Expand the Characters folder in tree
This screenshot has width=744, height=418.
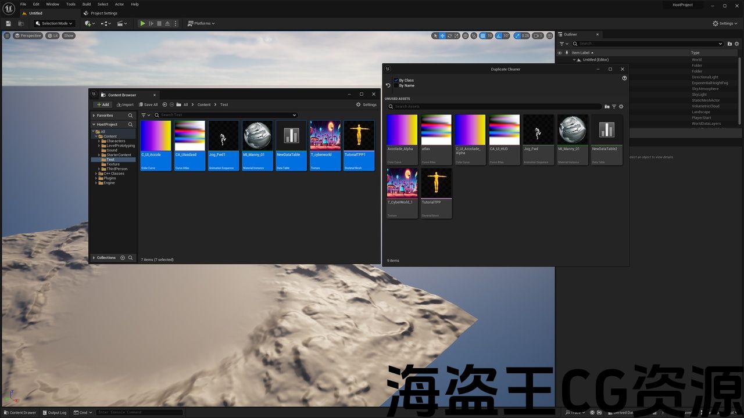[99, 141]
